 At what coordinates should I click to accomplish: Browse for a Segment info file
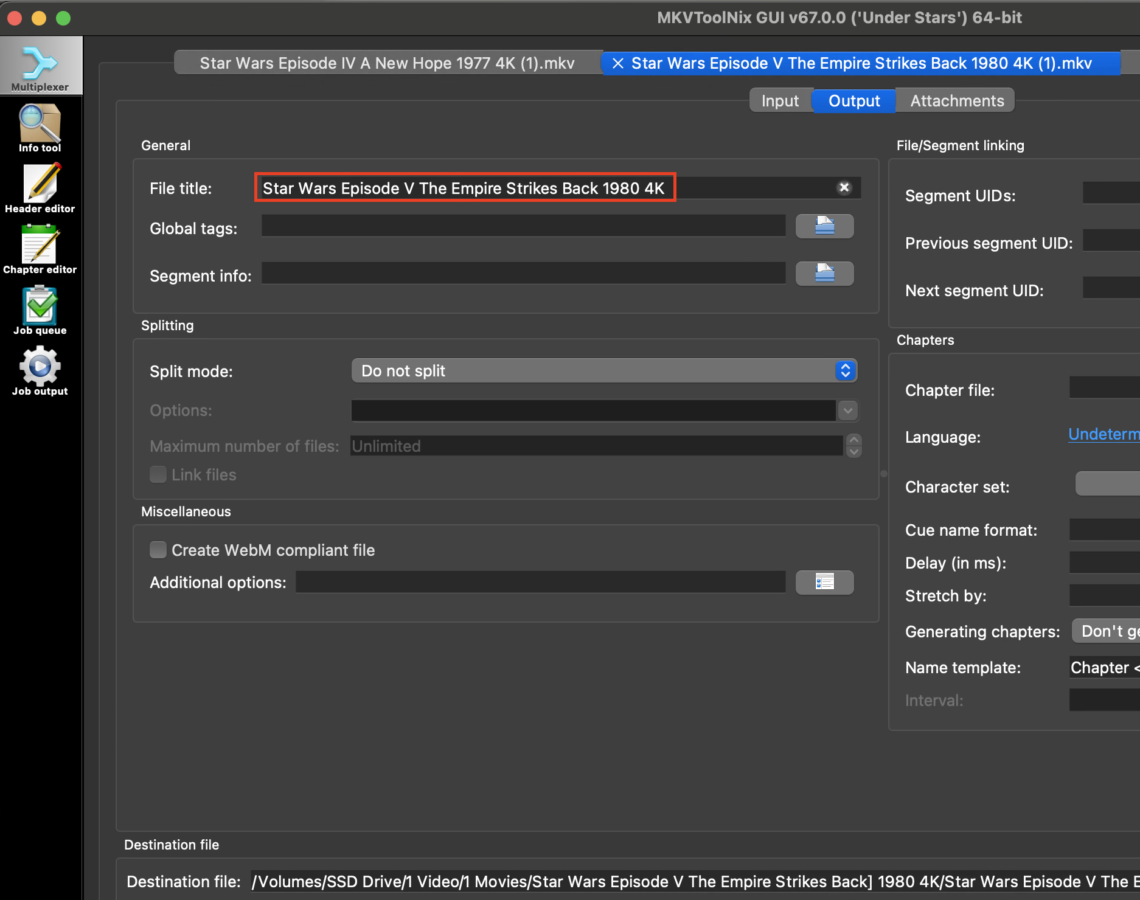(824, 273)
